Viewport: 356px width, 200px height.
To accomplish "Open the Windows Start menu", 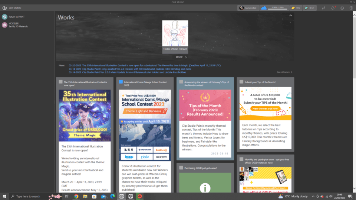I will click(4, 196).
